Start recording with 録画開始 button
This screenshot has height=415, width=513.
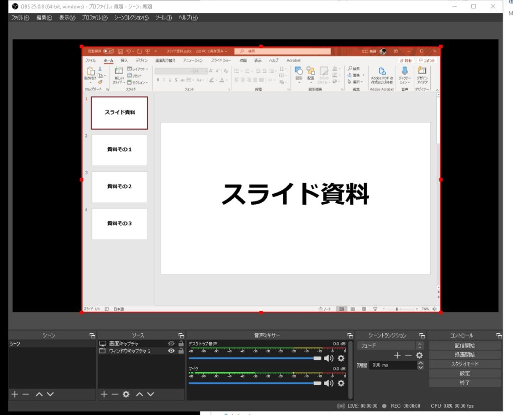(x=465, y=354)
